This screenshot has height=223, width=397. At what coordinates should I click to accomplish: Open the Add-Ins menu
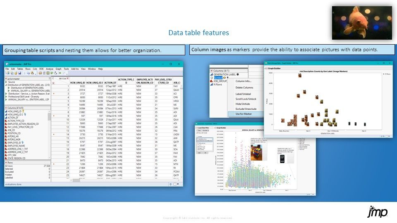(75, 69)
